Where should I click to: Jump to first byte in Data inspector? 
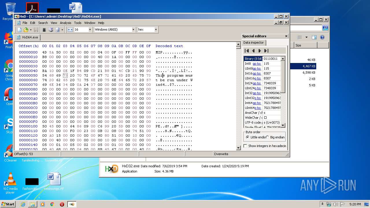[x=247, y=51]
